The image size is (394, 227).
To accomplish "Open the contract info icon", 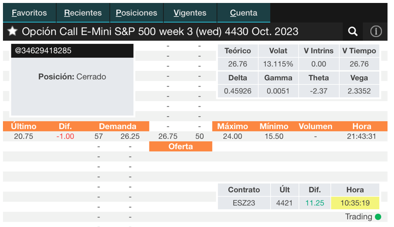I will click(x=376, y=32).
